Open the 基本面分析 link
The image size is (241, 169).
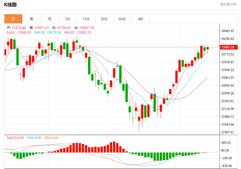(229, 4)
